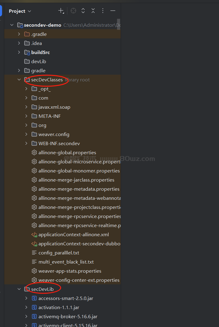Screen dimensions: 219x327
Task: Collapse the secondev-demo project root
Action: point(12,25)
